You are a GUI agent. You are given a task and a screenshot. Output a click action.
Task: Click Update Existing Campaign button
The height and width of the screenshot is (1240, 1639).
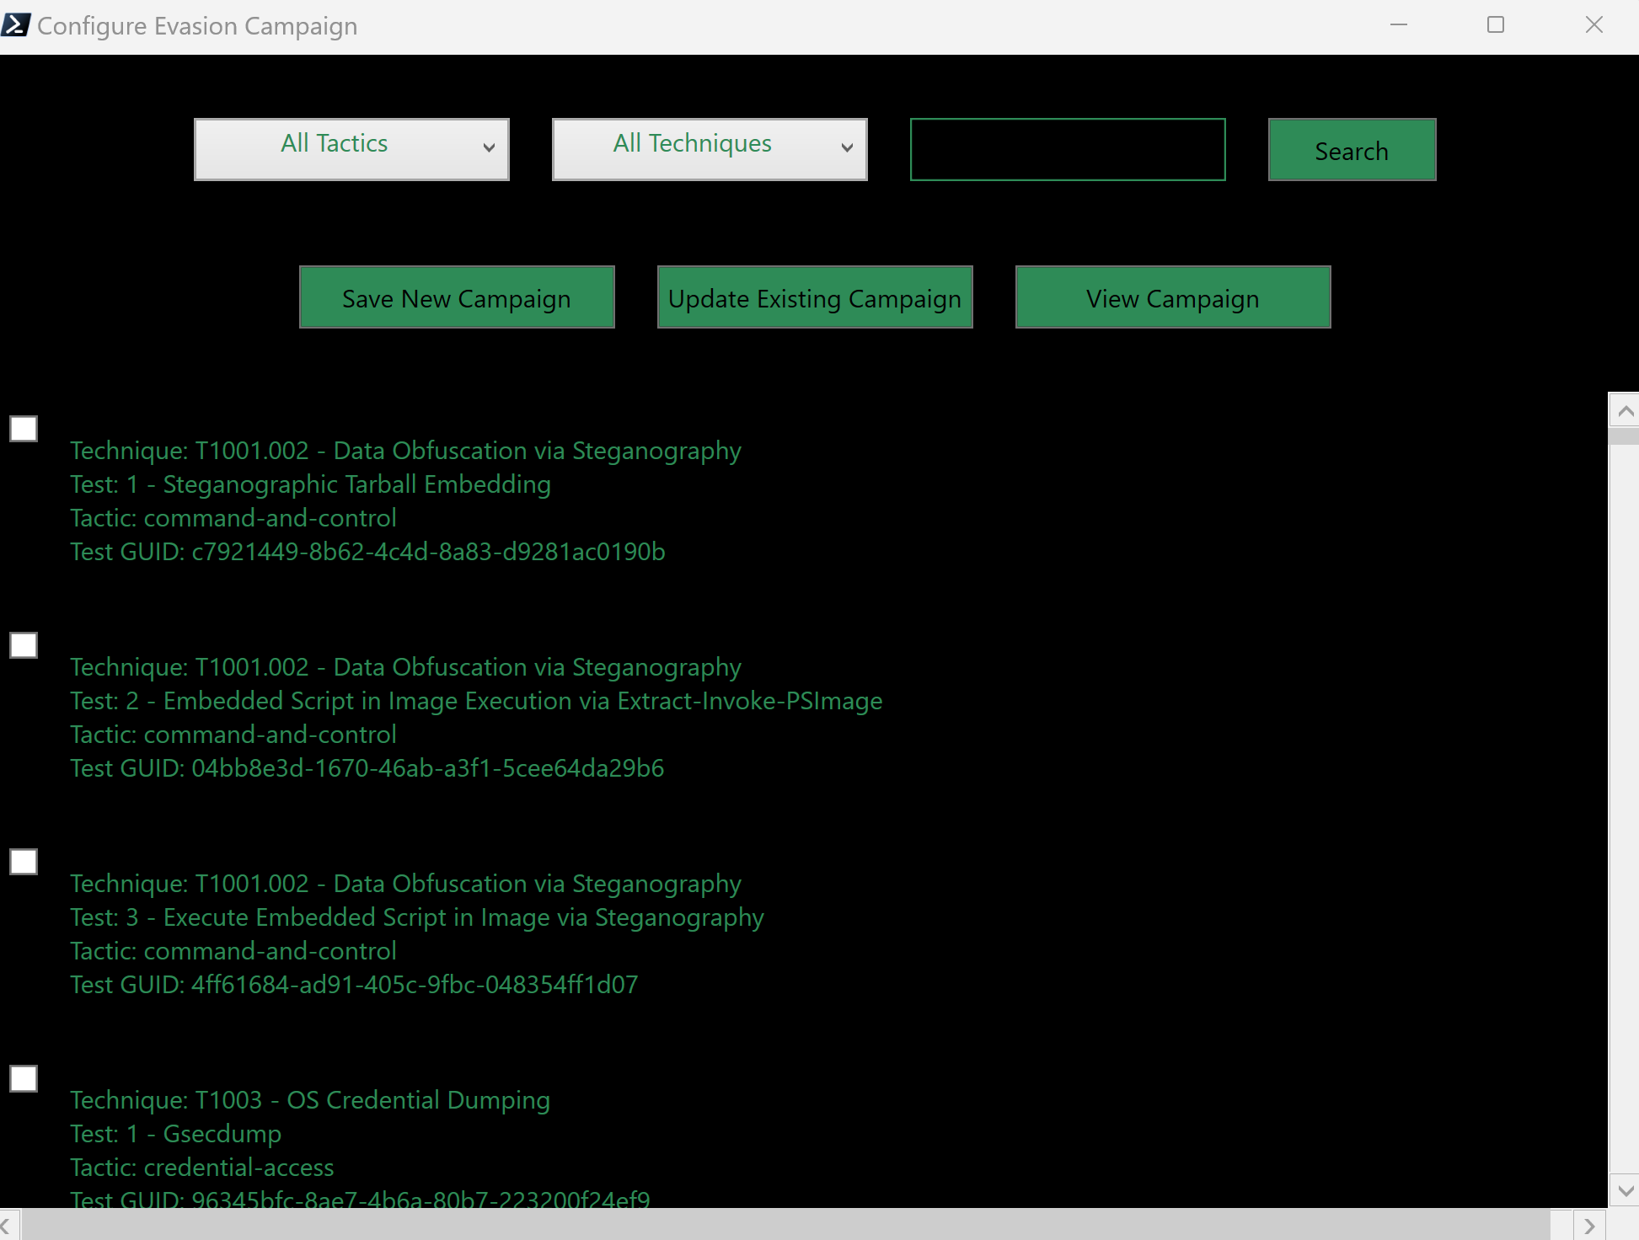(815, 297)
